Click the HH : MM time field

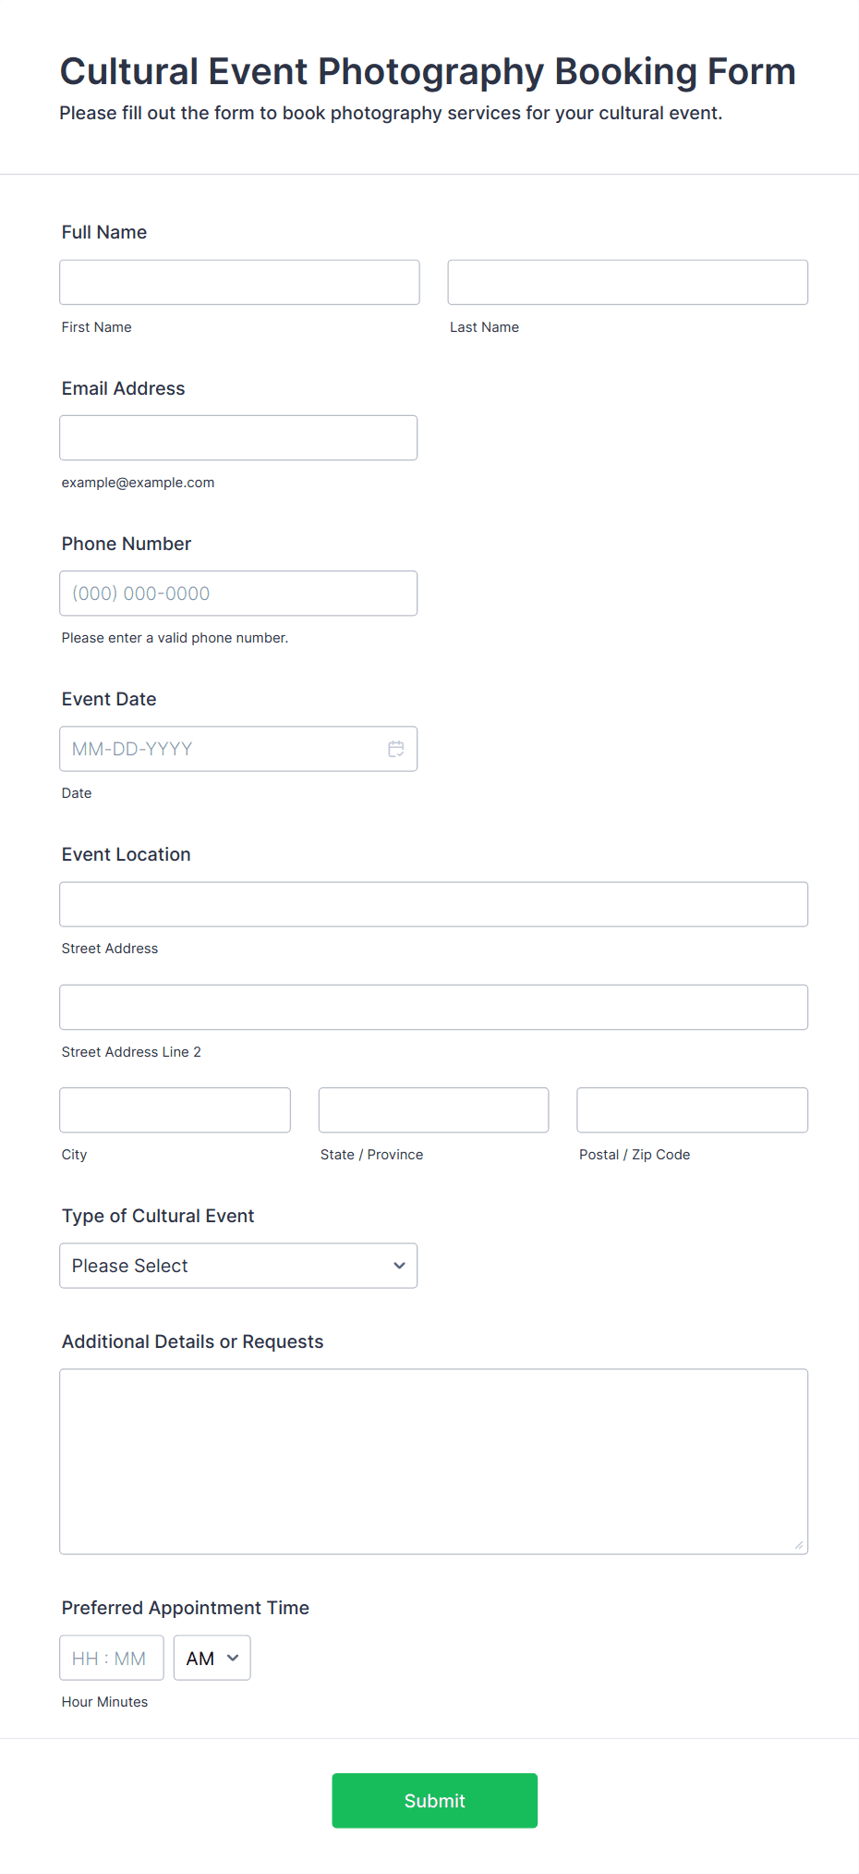(x=111, y=1658)
